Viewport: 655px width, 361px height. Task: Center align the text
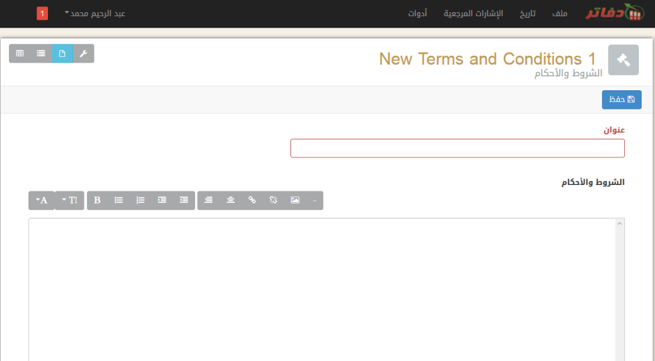click(x=230, y=200)
